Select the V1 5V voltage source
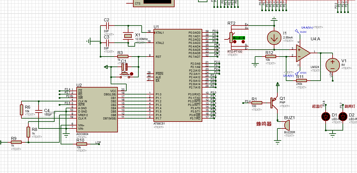Viewport: 357px width, 173px height. point(333,64)
